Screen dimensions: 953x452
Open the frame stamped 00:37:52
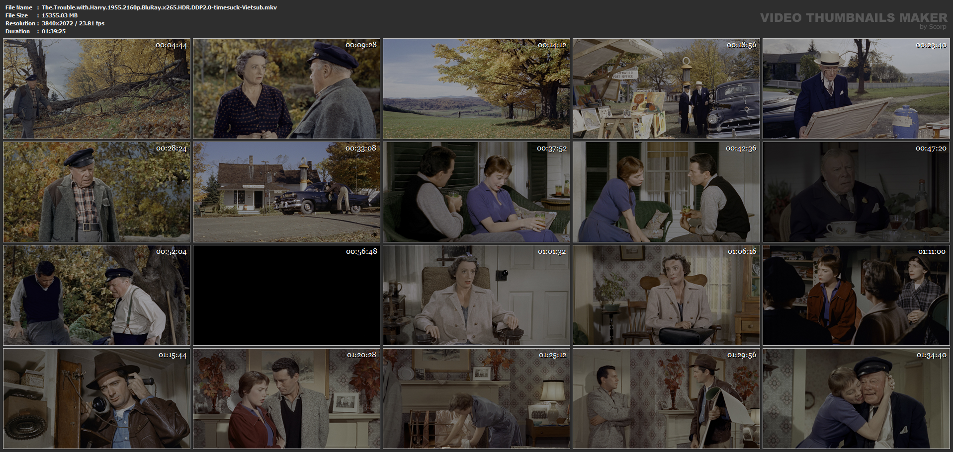[476, 192]
